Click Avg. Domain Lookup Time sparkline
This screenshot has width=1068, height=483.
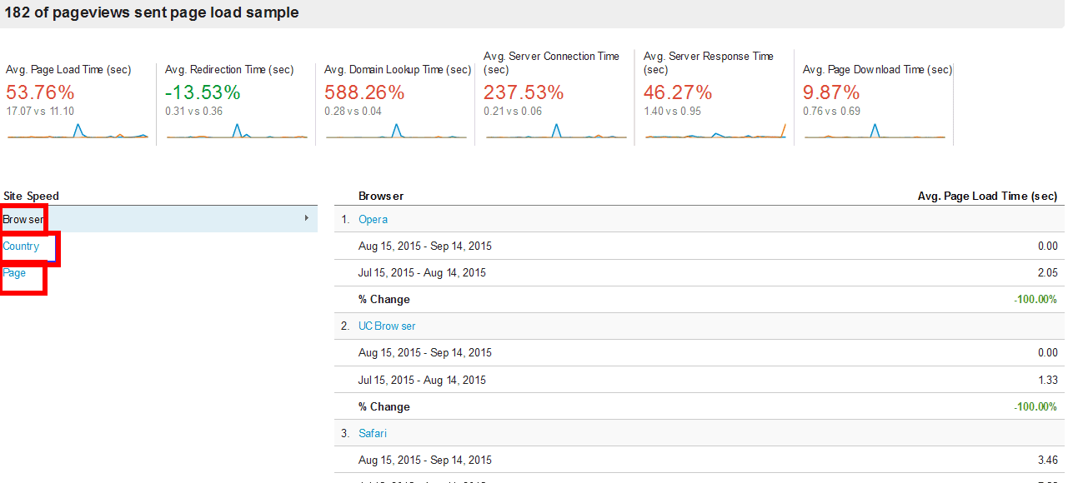[396, 132]
